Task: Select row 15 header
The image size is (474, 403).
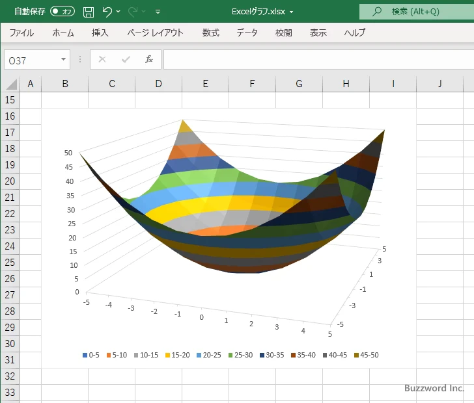Action: click(x=10, y=100)
